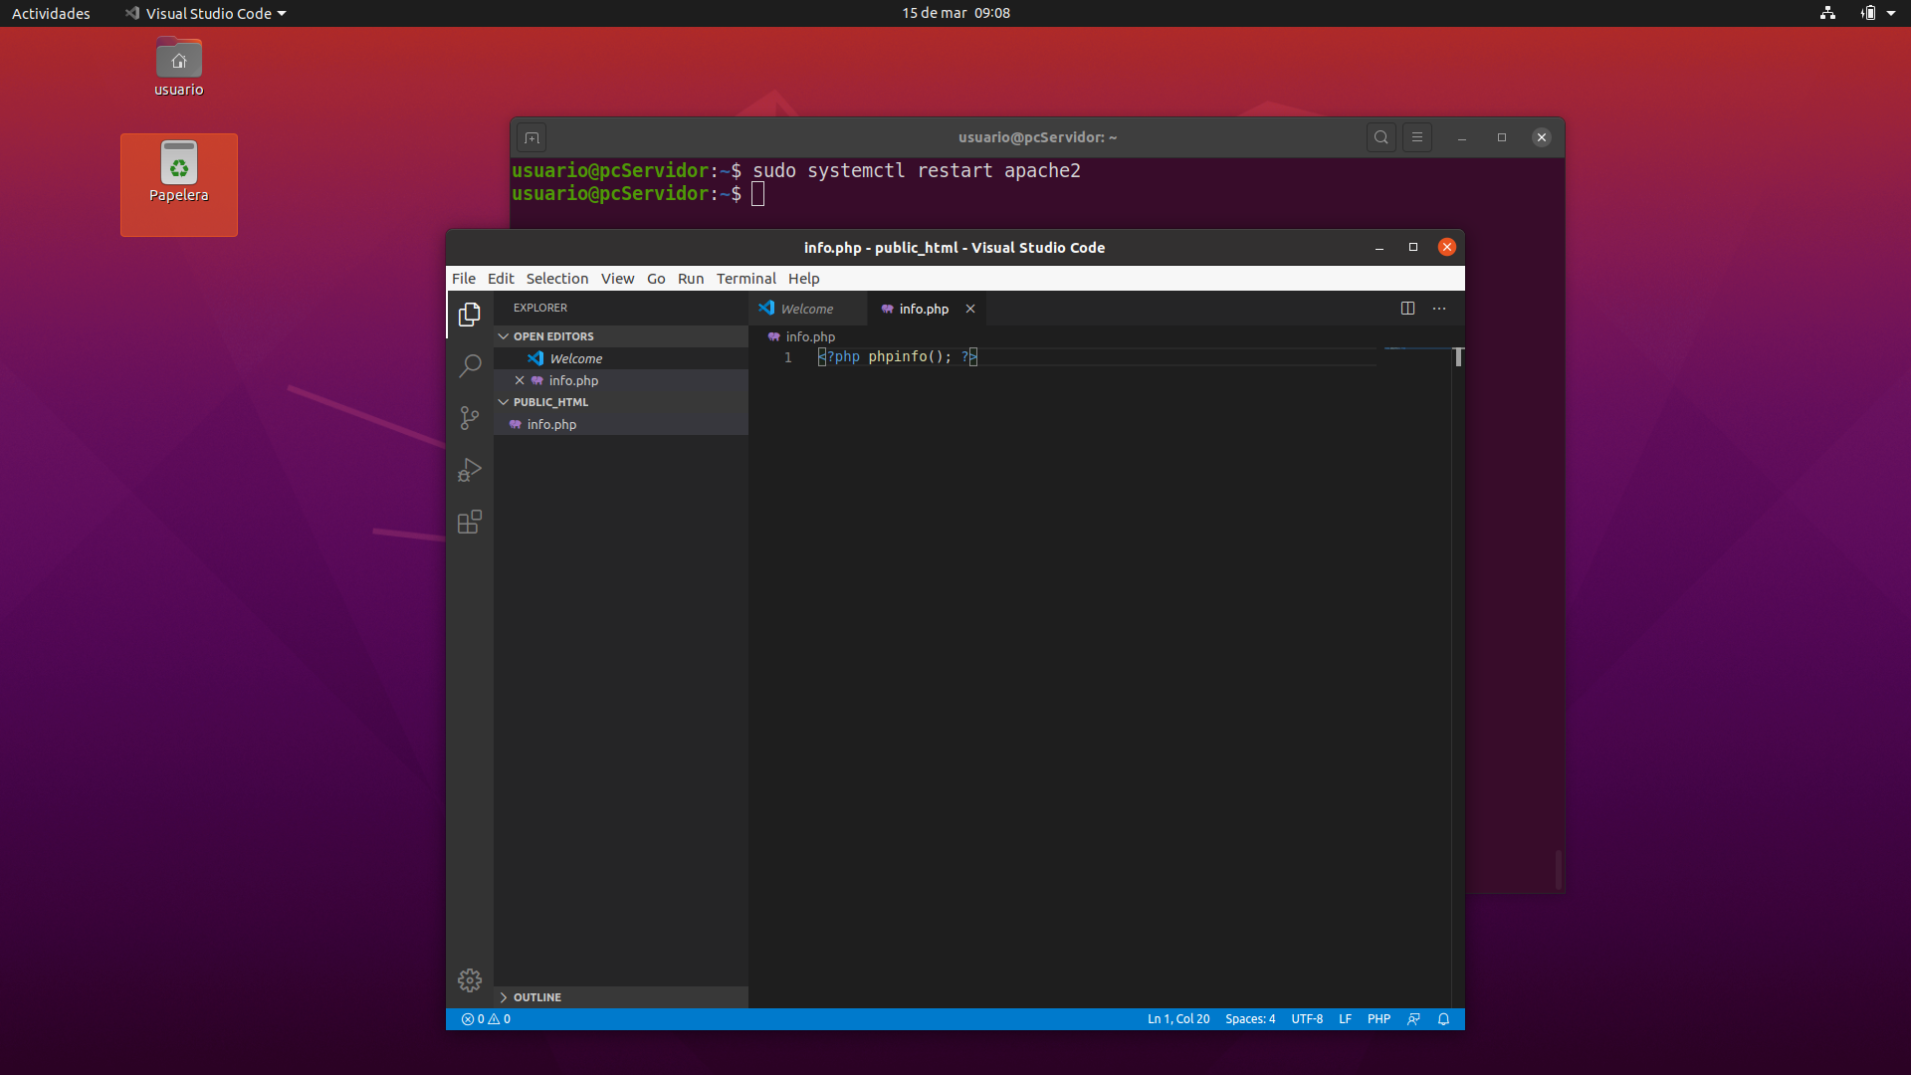Click the info.php breadcrumb above the editor
The image size is (1911, 1075).
coord(810,336)
